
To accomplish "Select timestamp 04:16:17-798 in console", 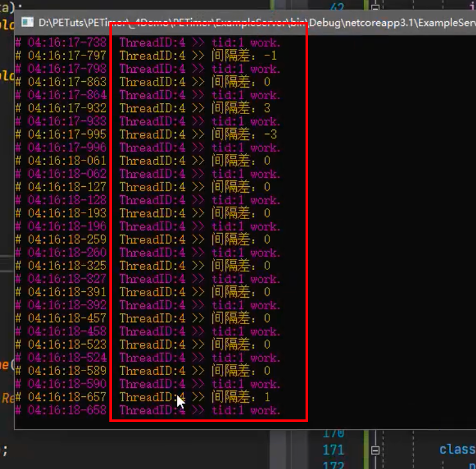I will (67, 69).
